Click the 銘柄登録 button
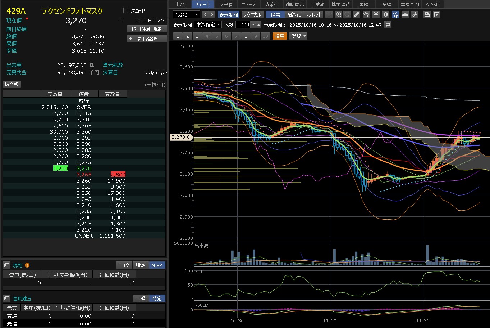 147,39
